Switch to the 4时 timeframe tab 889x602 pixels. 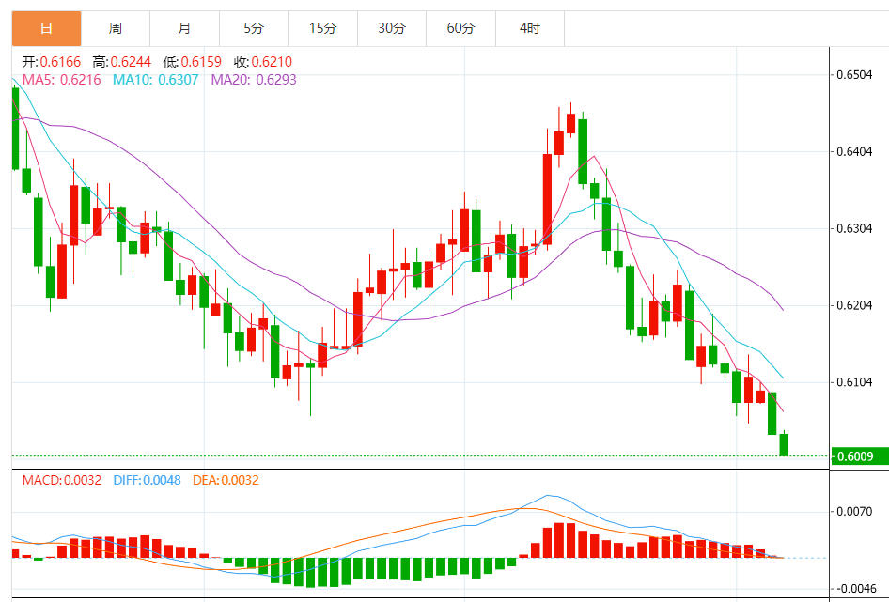[530, 28]
